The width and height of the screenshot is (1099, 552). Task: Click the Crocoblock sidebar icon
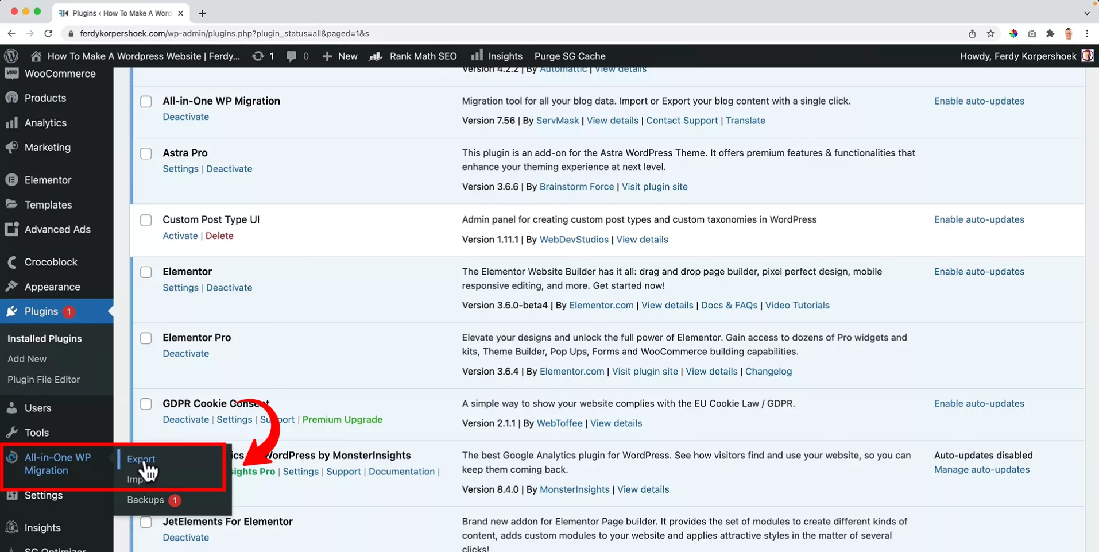click(x=51, y=261)
